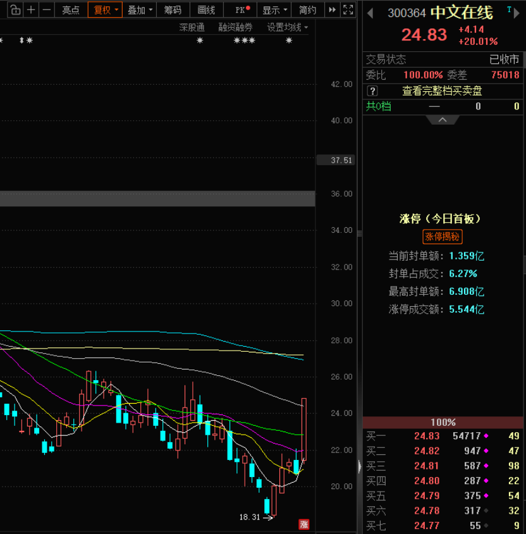Select the 买三 row price 24.81

coord(427,466)
